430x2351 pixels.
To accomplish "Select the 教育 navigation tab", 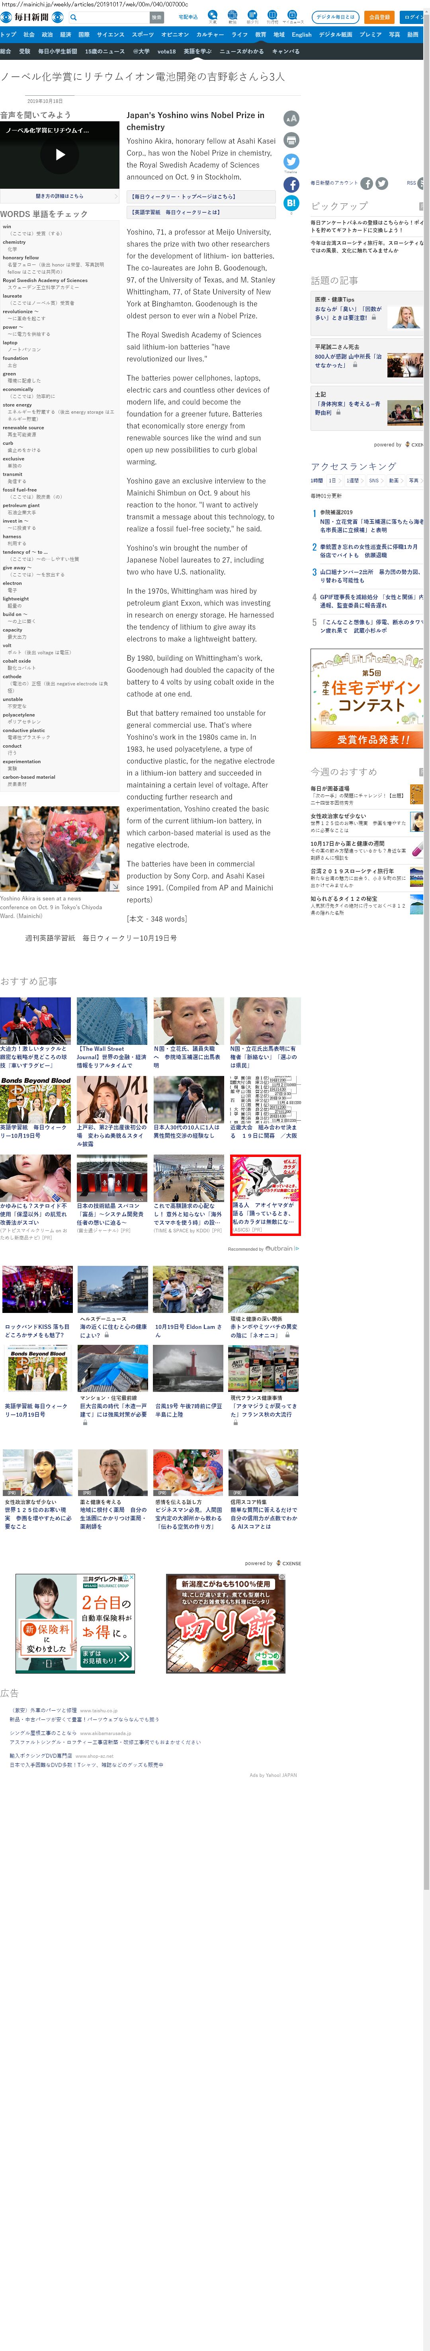I will coord(260,35).
